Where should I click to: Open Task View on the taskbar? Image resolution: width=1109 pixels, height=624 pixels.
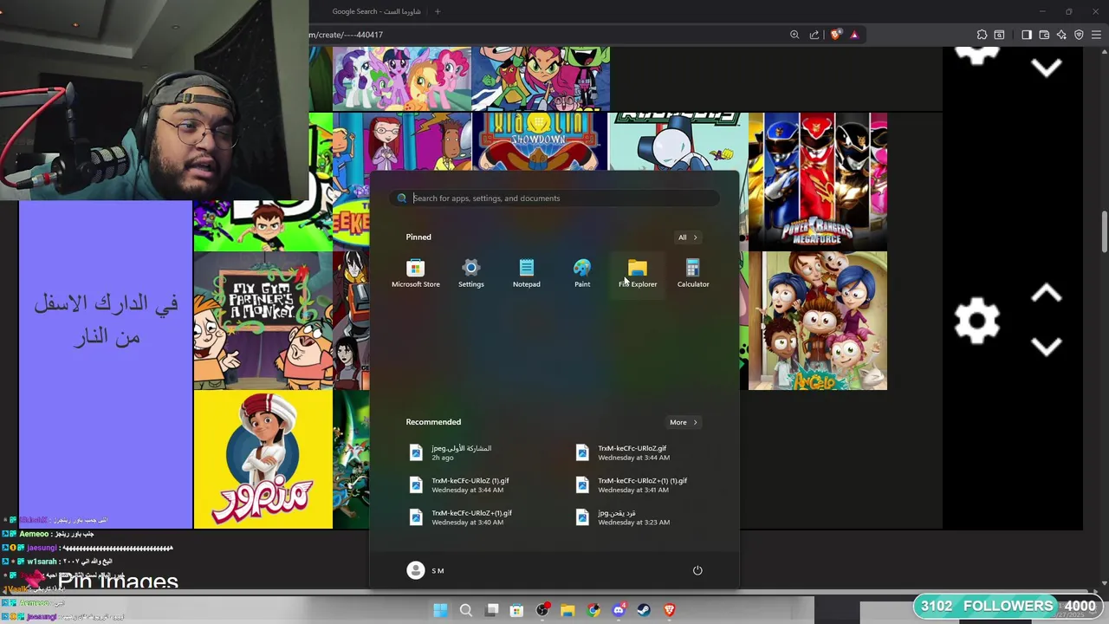click(492, 610)
